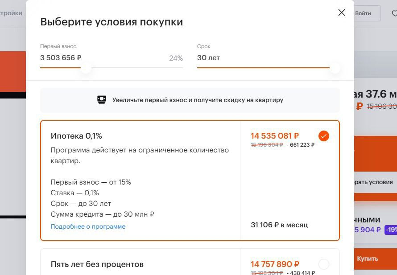
Task: Click the 14 535 081 ₽ price
Action: tap(275, 136)
